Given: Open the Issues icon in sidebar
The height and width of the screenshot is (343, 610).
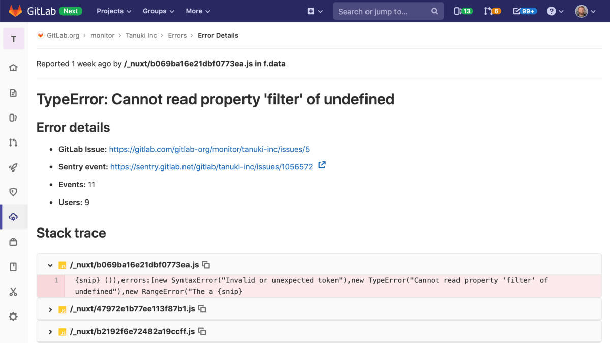Looking at the screenshot, I should (14, 118).
